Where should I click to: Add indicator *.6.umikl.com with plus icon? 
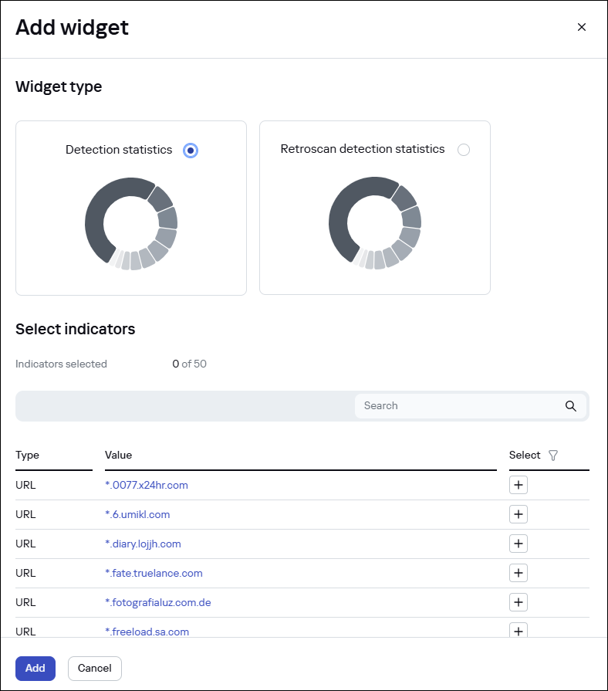[x=518, y=514]
